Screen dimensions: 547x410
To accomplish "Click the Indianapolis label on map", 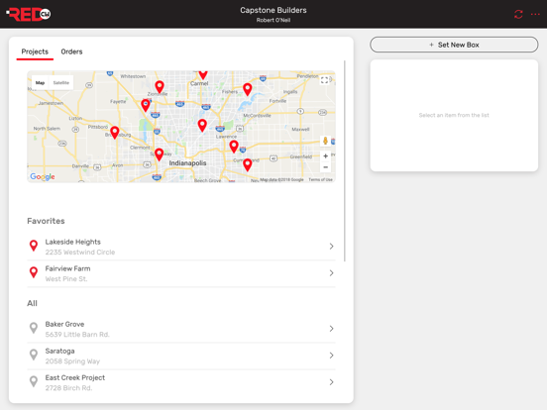I will pyautogui.click(x=187, y=163).
